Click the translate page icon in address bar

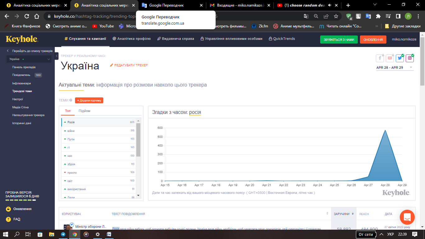[306, 16]
